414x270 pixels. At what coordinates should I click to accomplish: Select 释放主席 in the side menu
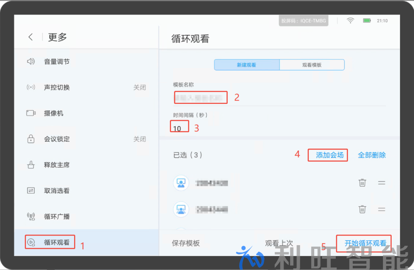coord(87,165)
